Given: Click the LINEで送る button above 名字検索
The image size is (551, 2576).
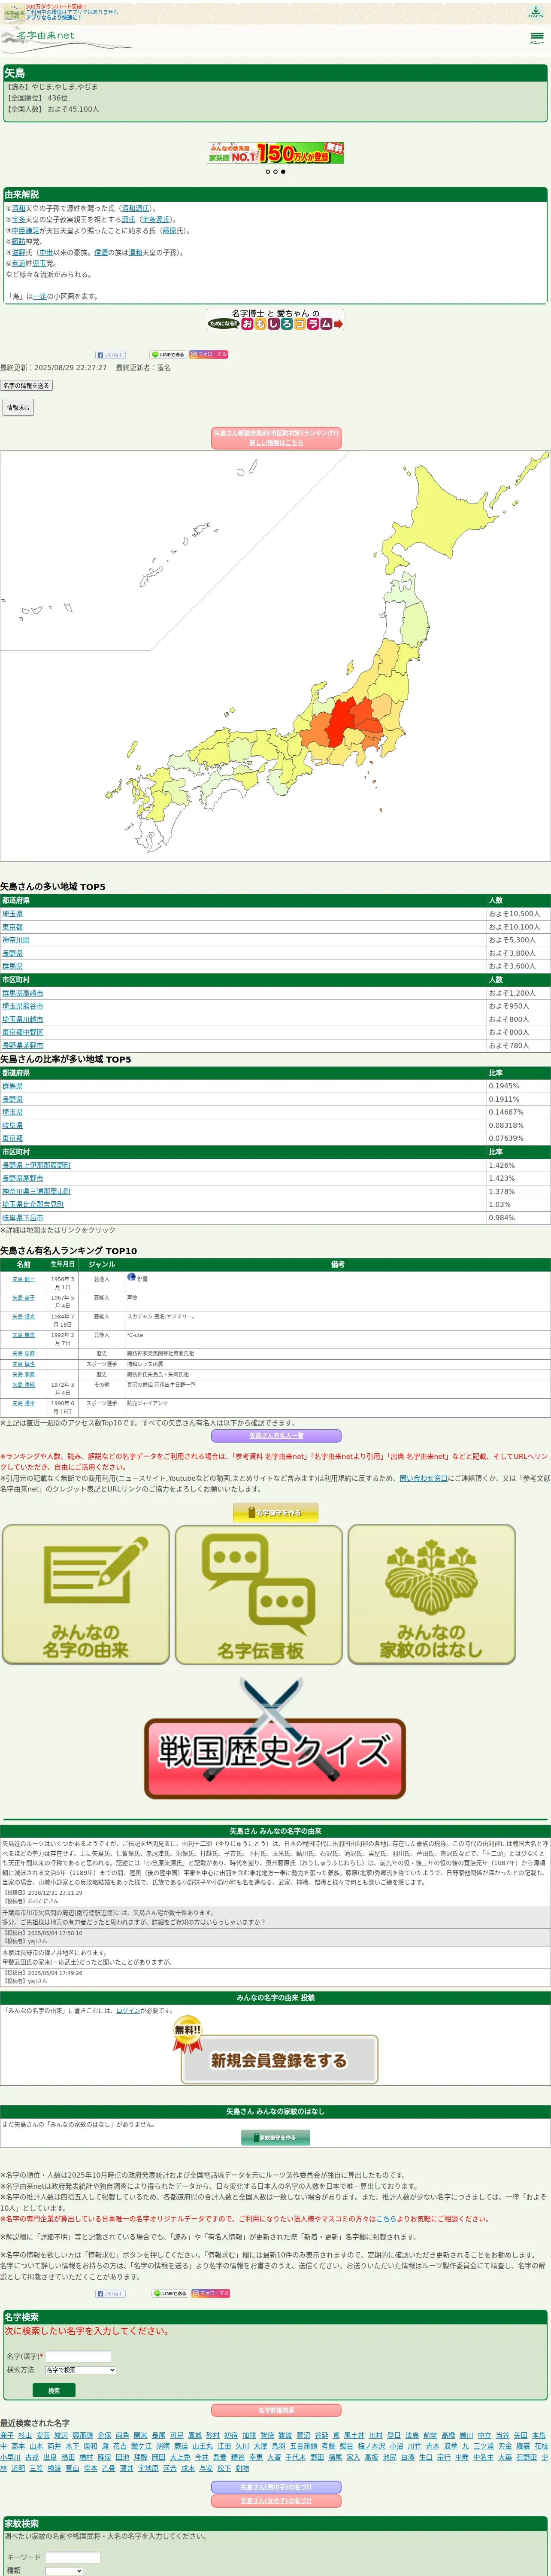Looking at the screenshot, I should coord(169,2293).
